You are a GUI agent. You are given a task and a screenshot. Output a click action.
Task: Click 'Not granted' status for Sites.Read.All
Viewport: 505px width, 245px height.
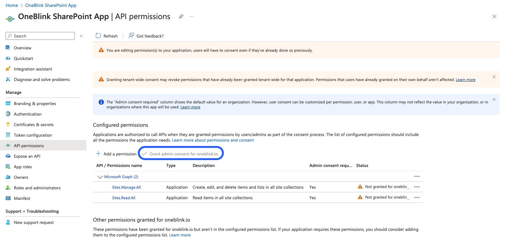pos(387,197)
